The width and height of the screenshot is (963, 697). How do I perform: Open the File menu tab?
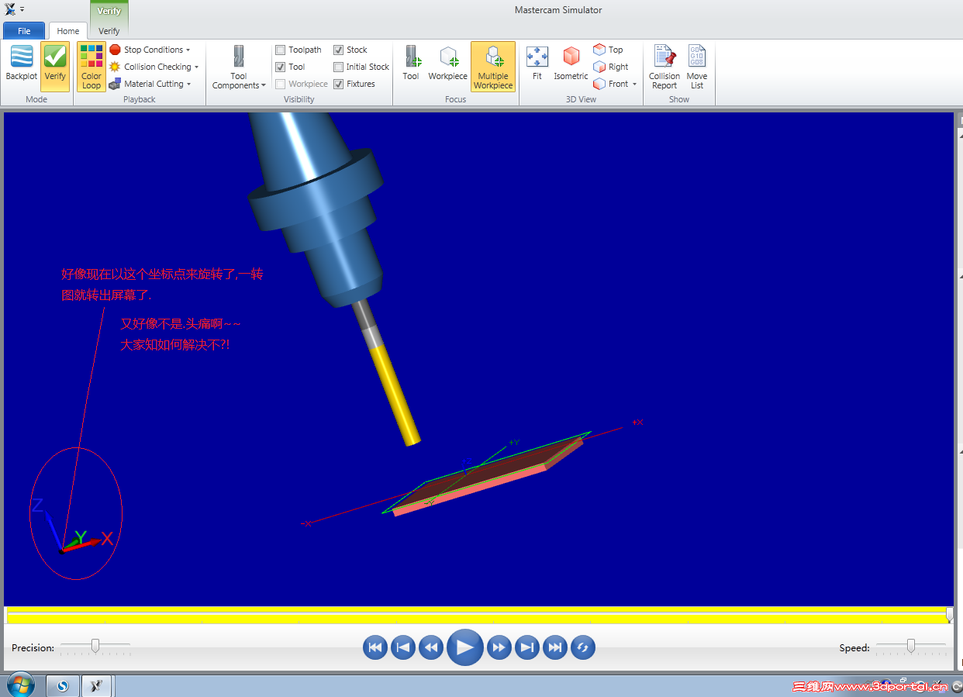24,31
